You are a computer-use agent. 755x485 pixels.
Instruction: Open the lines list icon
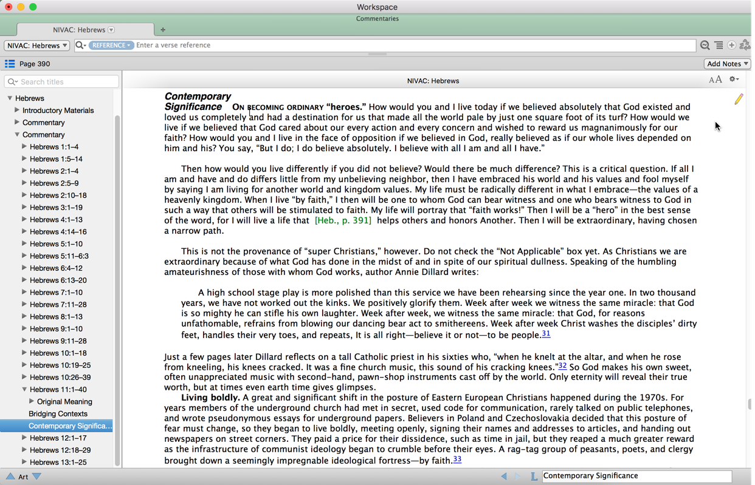tap(719, 46)
